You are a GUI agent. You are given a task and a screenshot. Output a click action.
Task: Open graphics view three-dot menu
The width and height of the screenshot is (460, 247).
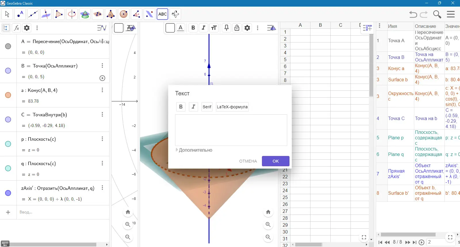[x=258, y=28]
